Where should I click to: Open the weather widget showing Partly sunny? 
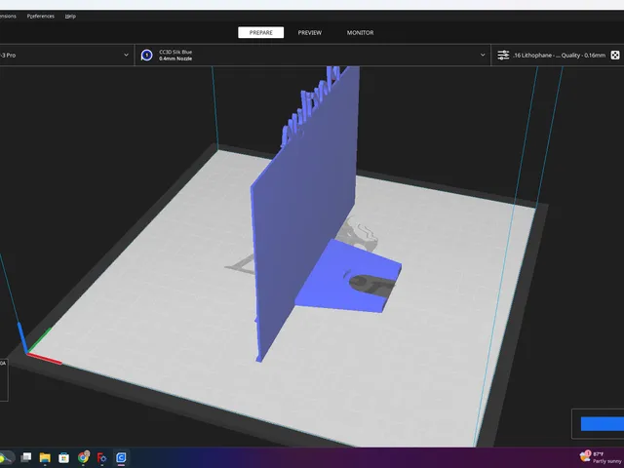tap(602, 457)
